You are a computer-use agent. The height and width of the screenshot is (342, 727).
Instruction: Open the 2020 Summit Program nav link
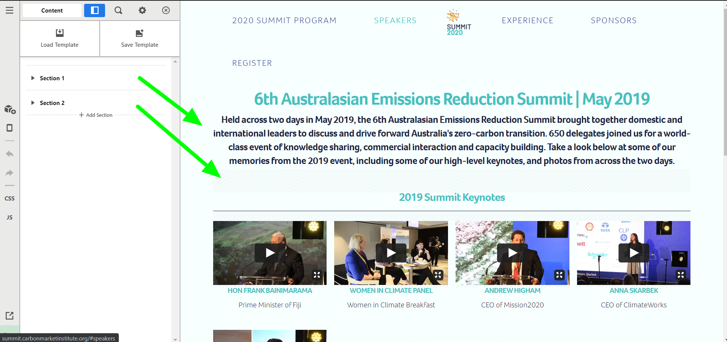coord(284,21)
